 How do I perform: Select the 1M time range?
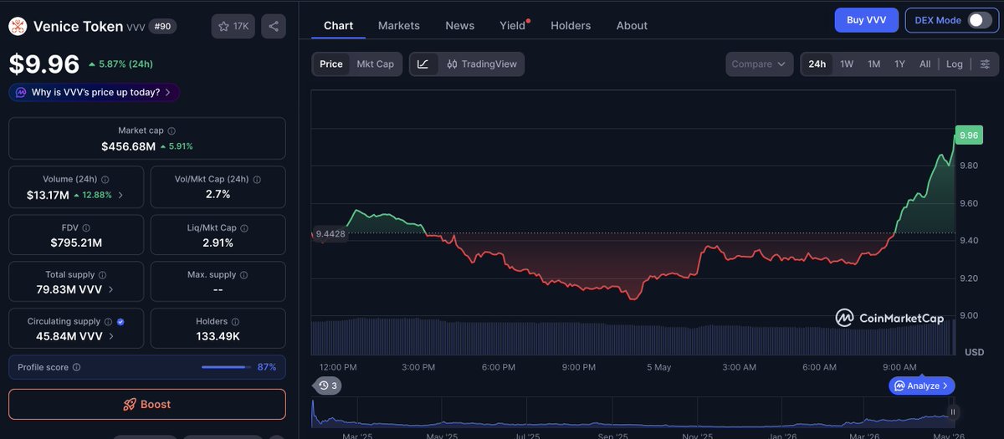(873, 64)
